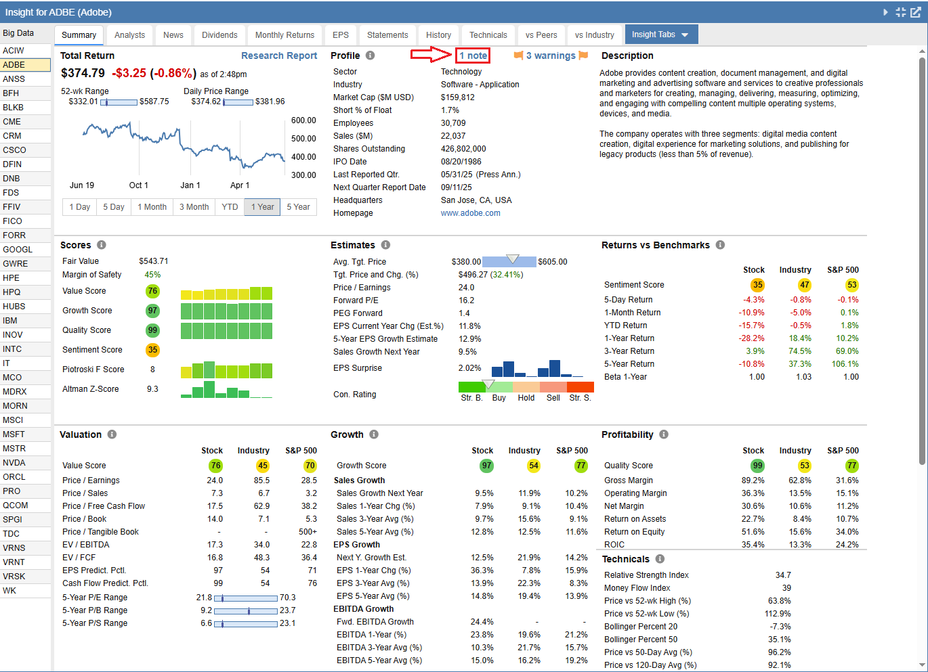Open the vs Industry tab
This screenshot has height=672, width=928.
(595, 35)
